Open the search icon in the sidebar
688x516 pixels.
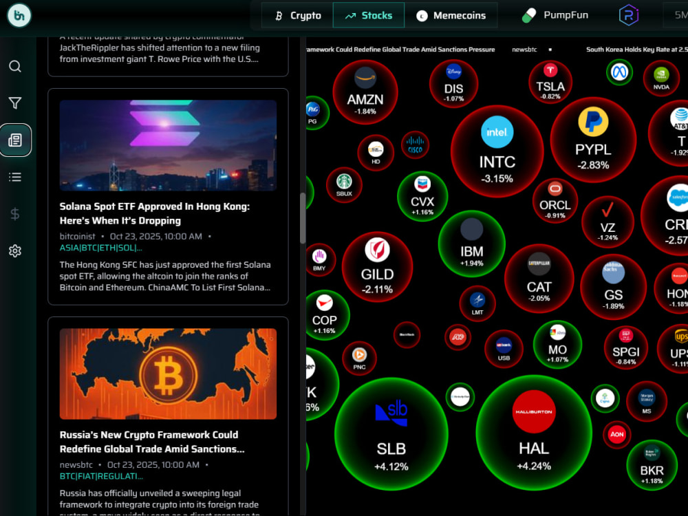(15, 66)
